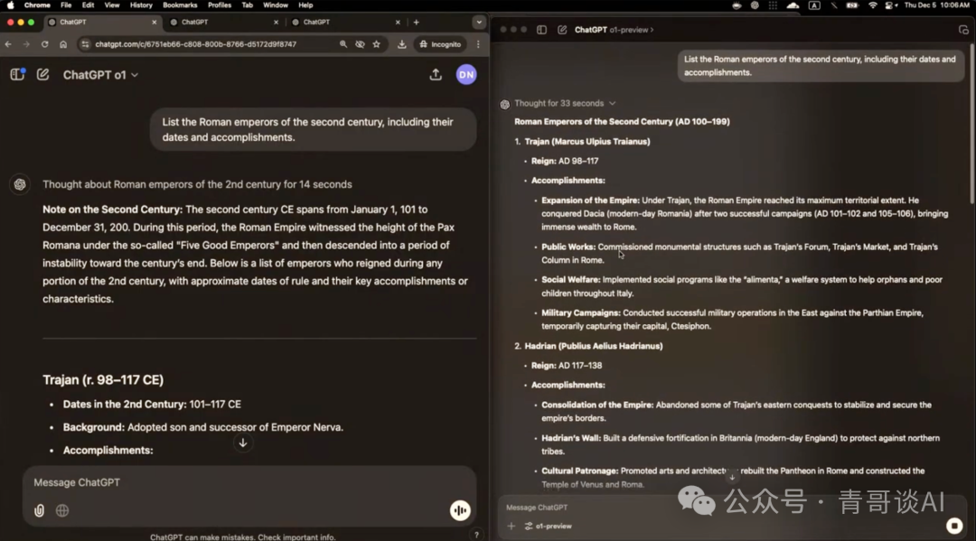The image size is (976, 541).
Task: Start voice mode with the waveform button
Action: tap(460, 510)
